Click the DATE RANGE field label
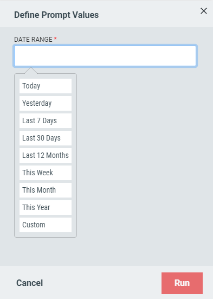The image size is (213, 299). [33, 40]
